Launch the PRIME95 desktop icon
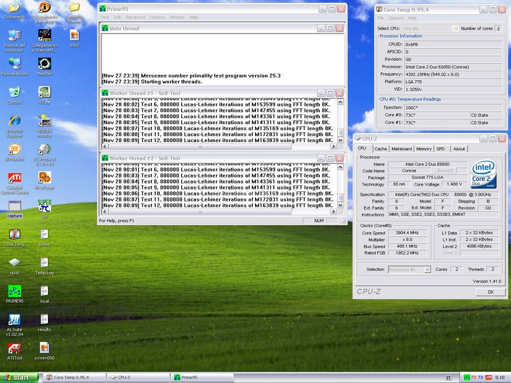 [14, 291]
